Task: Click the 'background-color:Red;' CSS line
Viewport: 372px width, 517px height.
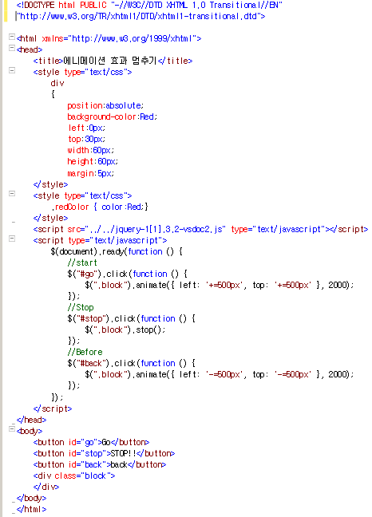Action: click(112, 116)
